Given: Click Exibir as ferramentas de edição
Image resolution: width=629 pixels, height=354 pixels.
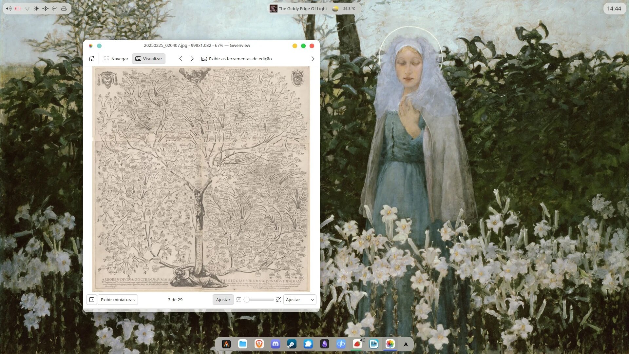Looking at the screenshot, I should [x=237, y=59].
